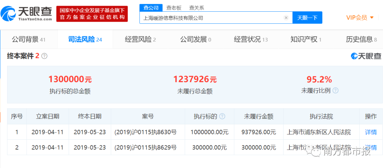The image size is (383, 168).
Task: Open 详情 for case 沪0115执8629号
Action: click(371, 147)
